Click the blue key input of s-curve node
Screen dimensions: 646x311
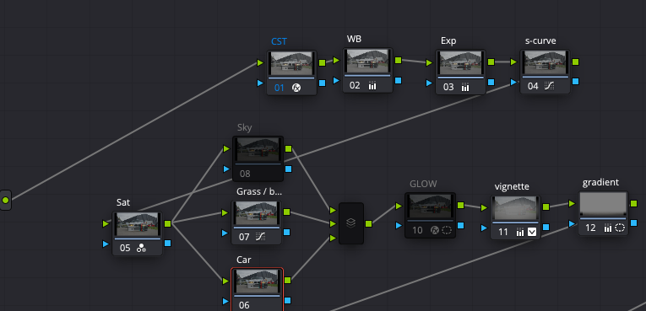coord(513,82)
